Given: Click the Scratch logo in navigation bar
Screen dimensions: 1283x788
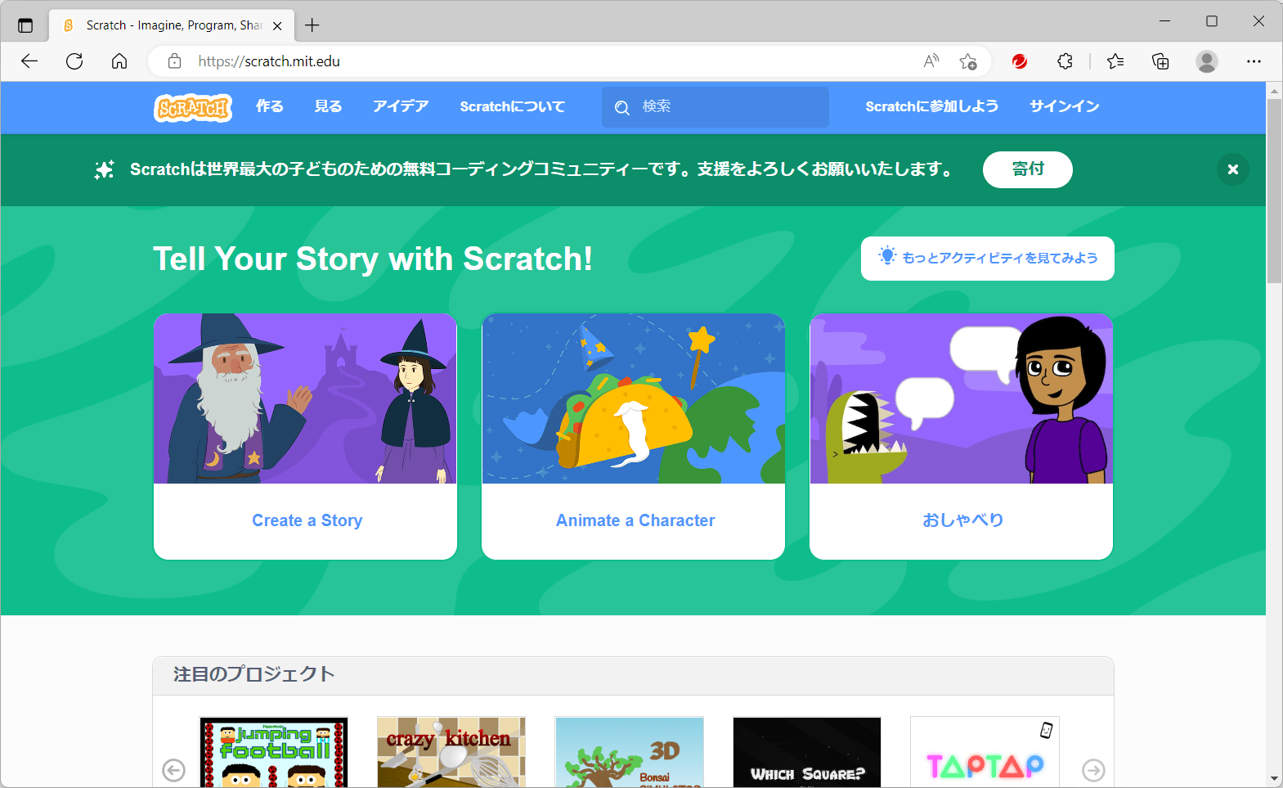Looking at the screenshot, I should pos(193,107).
